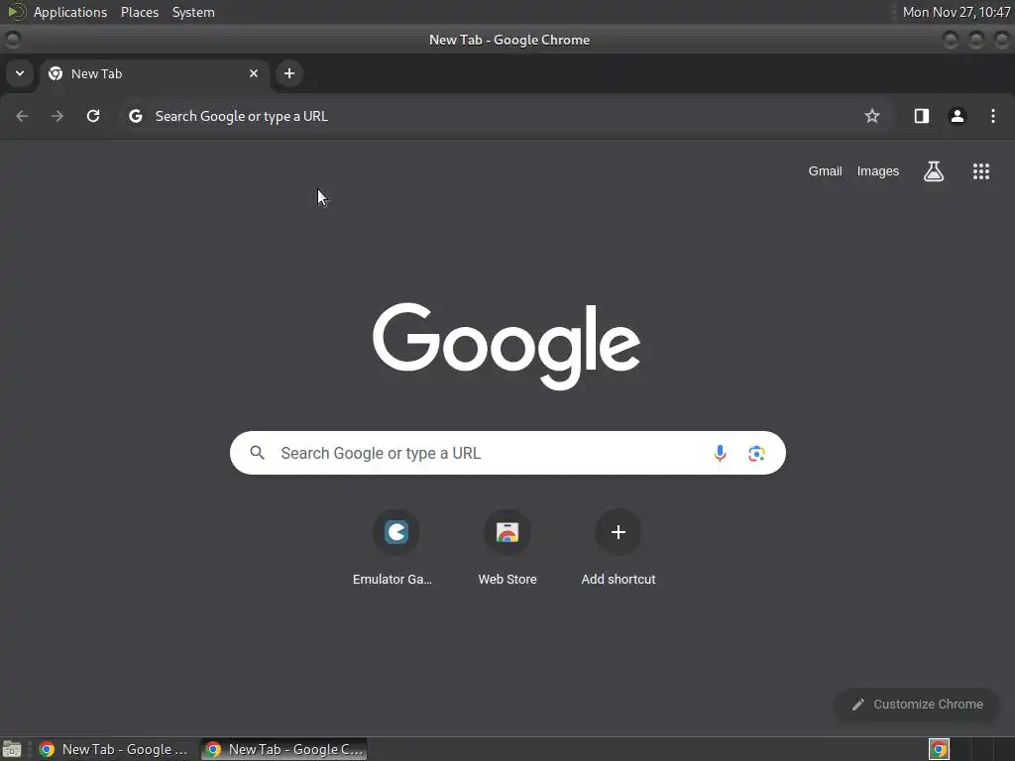
Task: Open the Places menu
Action: point(140,12)
